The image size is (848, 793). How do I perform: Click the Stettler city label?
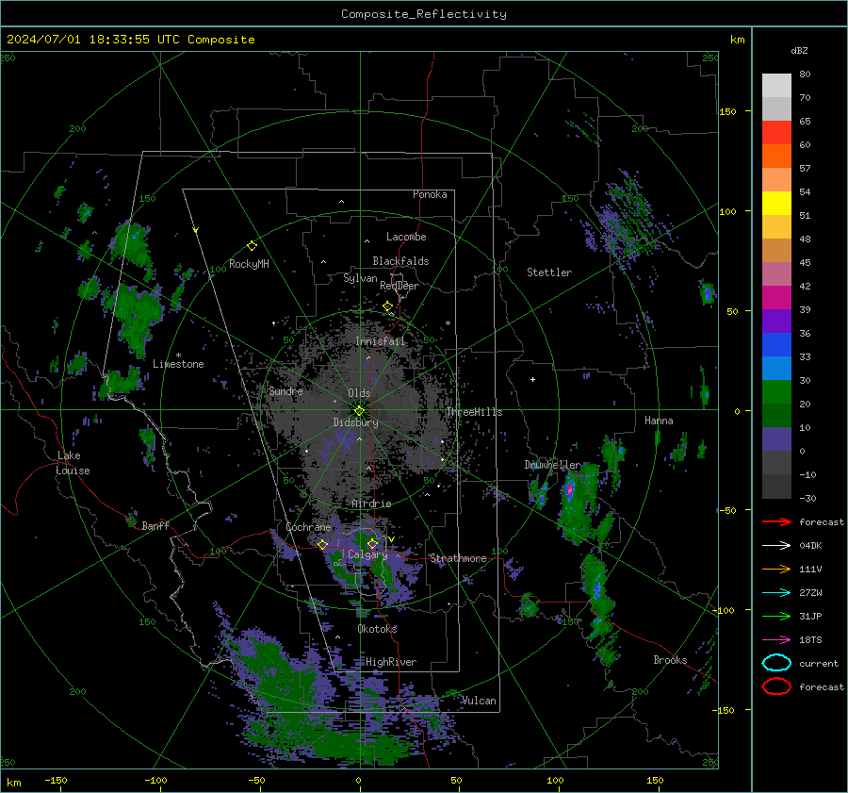pyautogui.click(x=549, y=273)
